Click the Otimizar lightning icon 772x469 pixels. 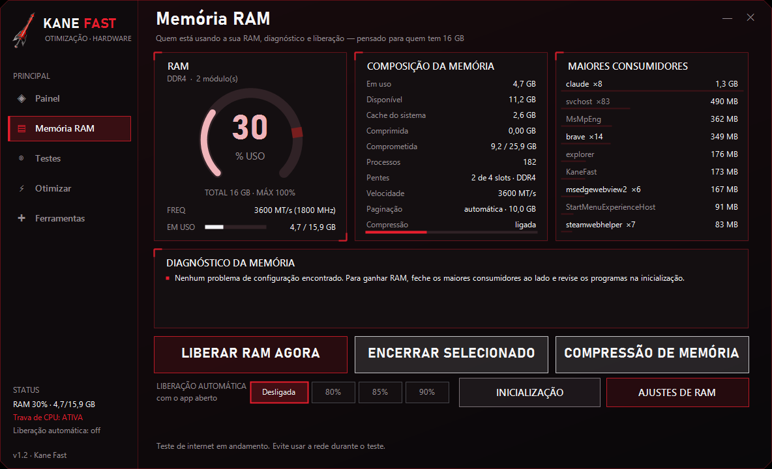click(22, 189)
